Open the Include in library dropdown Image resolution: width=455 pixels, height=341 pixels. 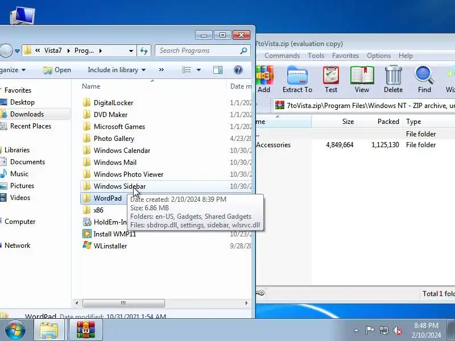(117, 70)
